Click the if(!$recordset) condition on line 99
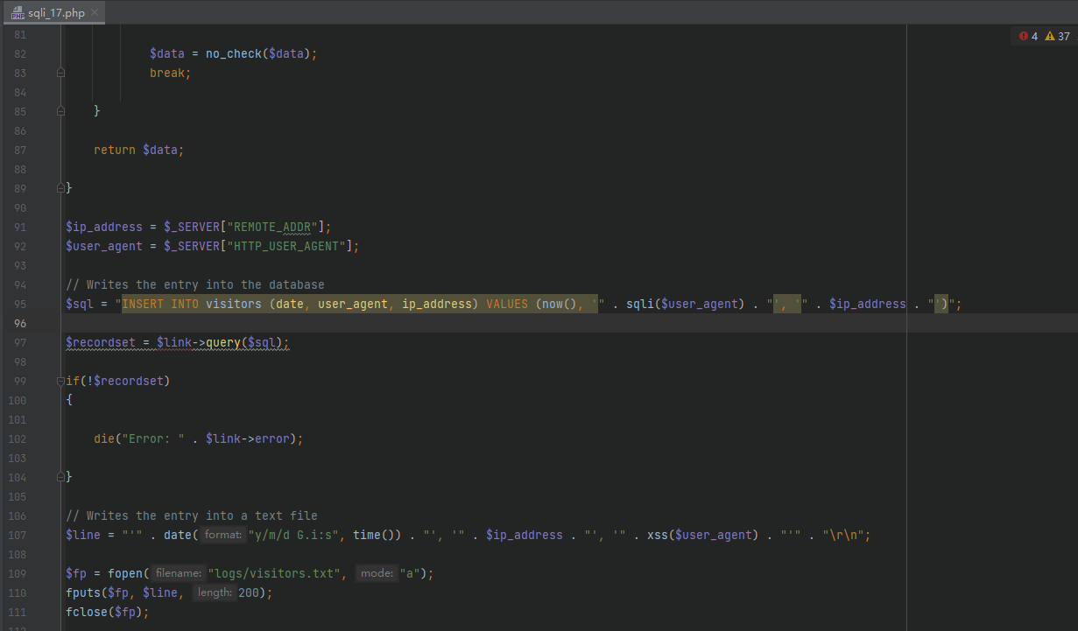Viewport: 1078px width, 631px height. pos(118,382)
